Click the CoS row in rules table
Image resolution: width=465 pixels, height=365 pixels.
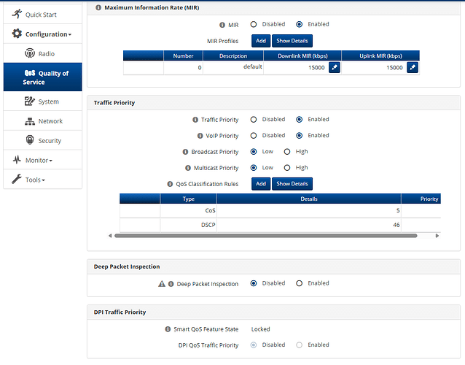tap(281, 210)
